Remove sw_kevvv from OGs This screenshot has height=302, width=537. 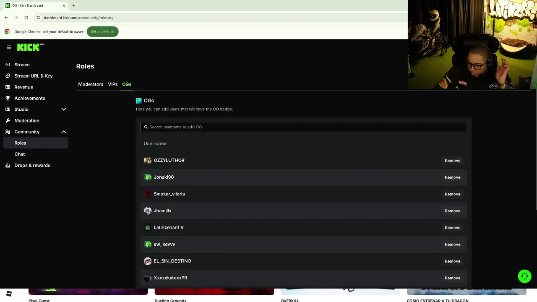tap(452, 244)
